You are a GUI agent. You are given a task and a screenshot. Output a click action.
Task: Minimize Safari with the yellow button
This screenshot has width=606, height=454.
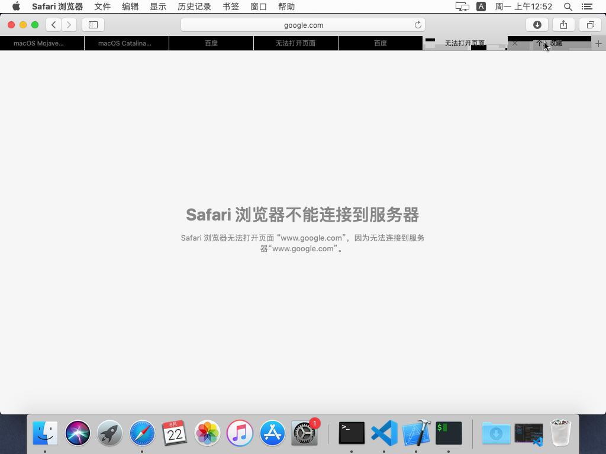pos(23,25)
